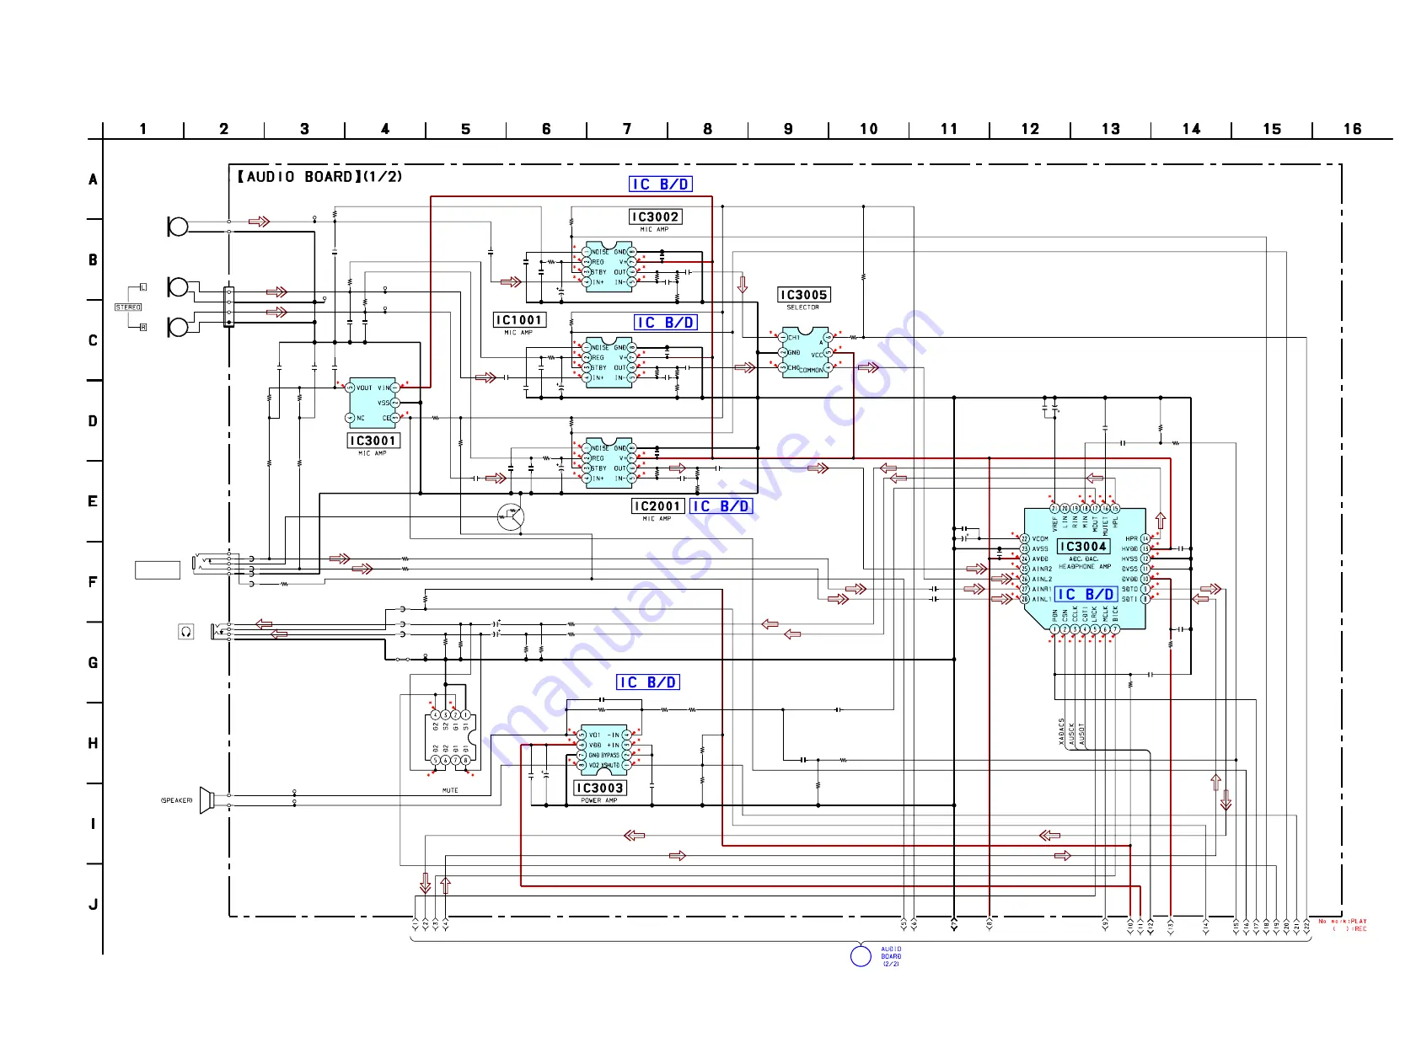Click the (SPEAKER) label
The height and width of the screenshot is (1064, 1416).
click(x=177, y=800)
